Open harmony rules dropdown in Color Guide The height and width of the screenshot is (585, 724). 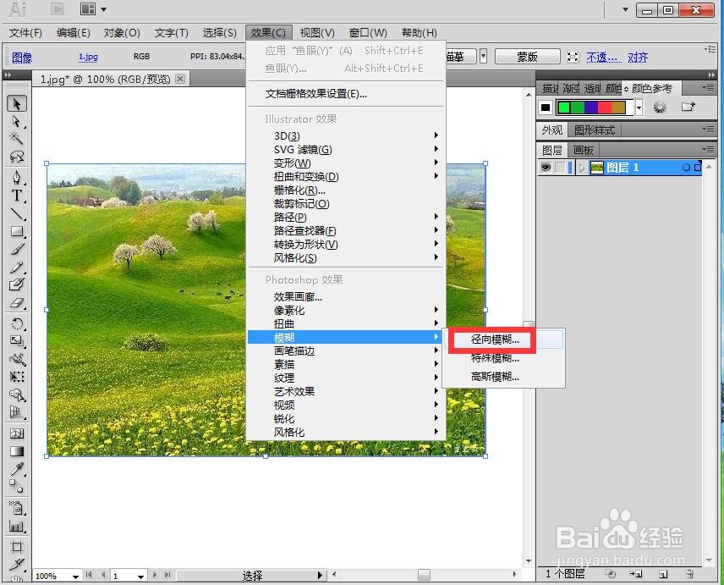639,108
